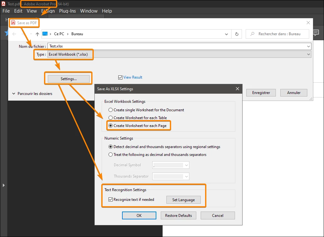324x237 pixels.
Task: Click the computer icon in the address path
Action: coord(45,34)
